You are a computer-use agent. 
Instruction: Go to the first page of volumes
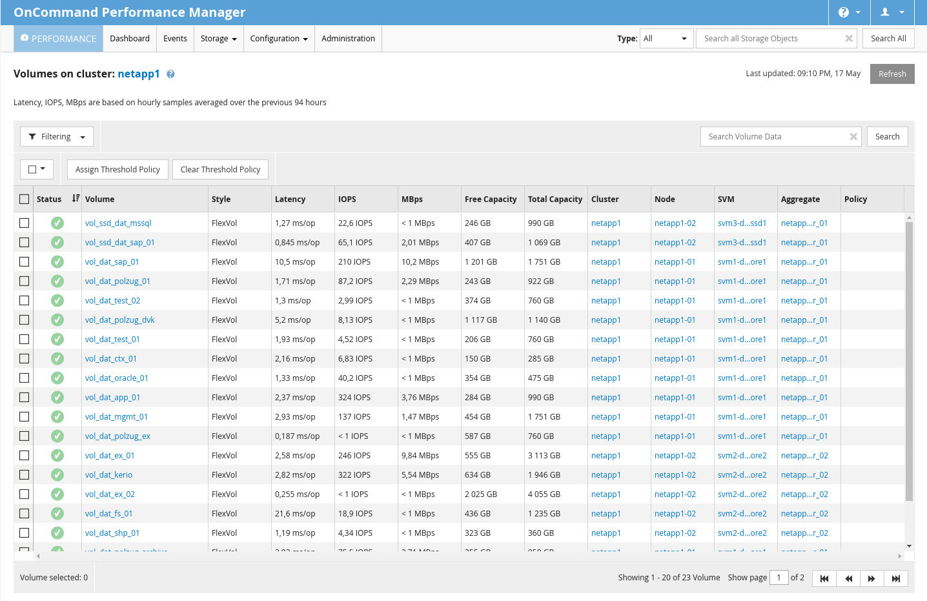pyautogui.click(x=824, y=578)
